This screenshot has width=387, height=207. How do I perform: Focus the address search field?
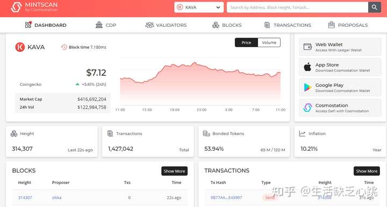(297, 8)
